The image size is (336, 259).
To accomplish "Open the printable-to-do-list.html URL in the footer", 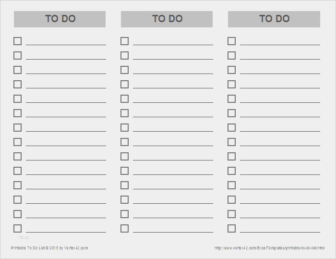I will click(x=269, y=248).
